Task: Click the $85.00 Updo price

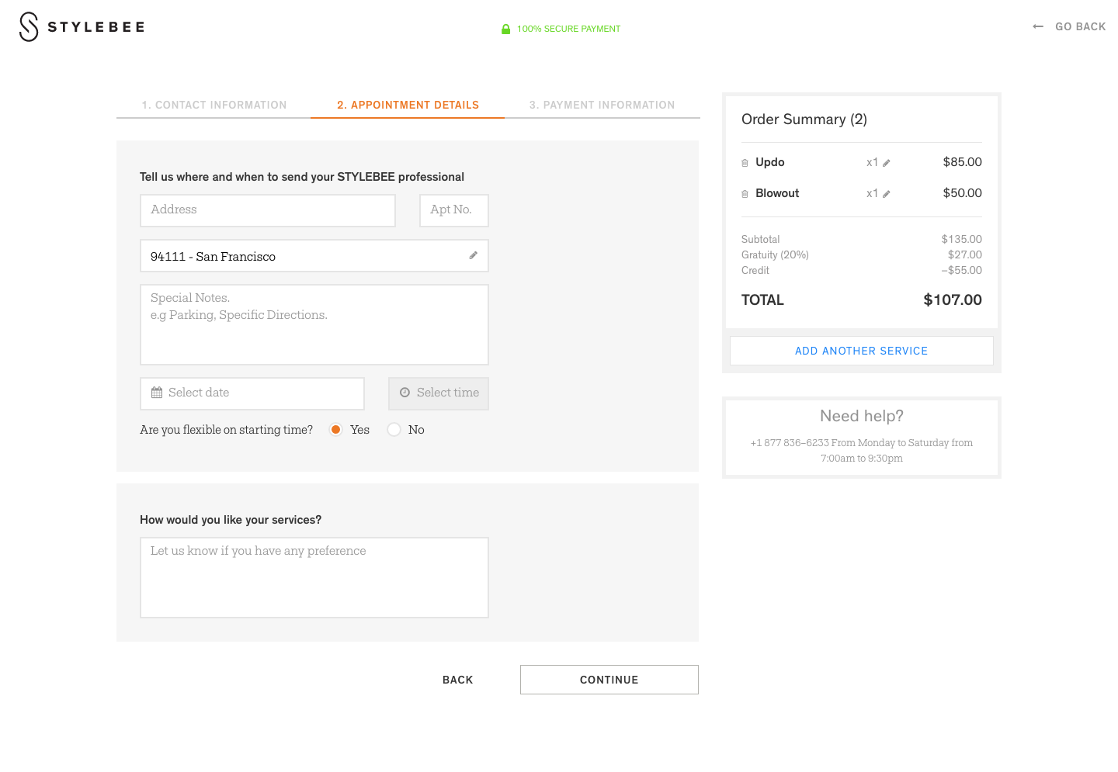Action: (963, 162)
